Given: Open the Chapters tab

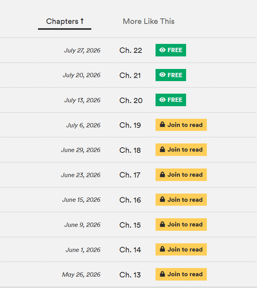Looking at the screenshot, I should (x=65, y=22).
